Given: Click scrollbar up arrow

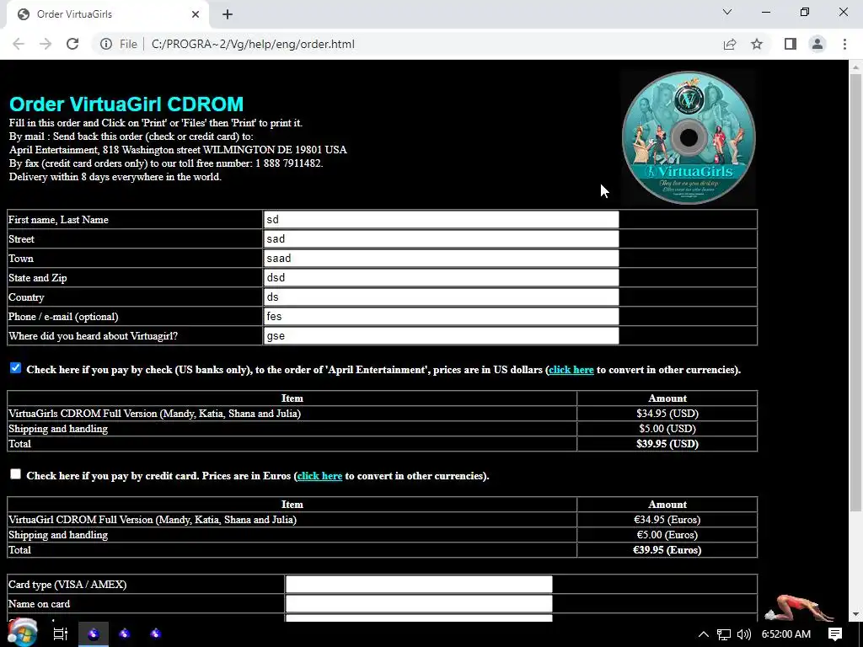Looking at the screenshot, I should 855,67.
